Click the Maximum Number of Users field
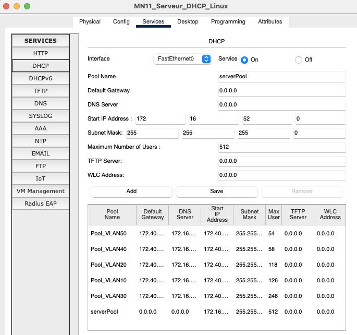The width and height of the screenshot is (357, 335). (x=282, y=148)
